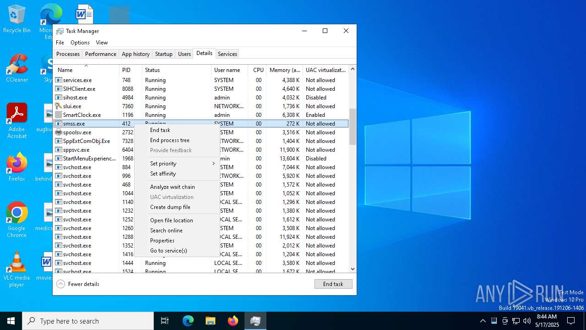Select Set affinity from context menu
The image size is (586, 330).
tap(177, 174)
